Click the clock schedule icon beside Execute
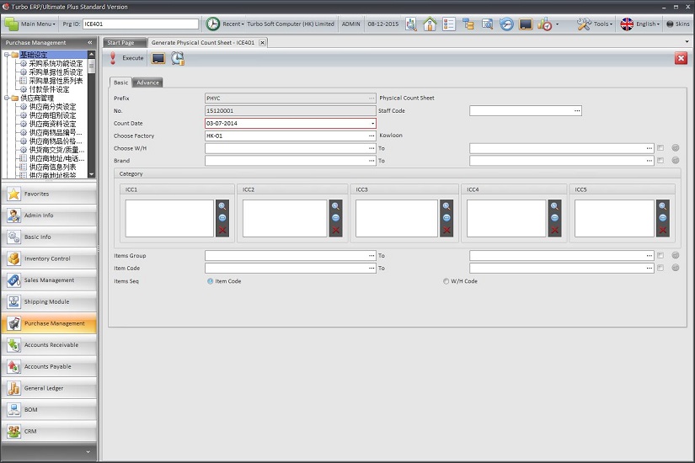The image size is (695, 463). (x=178, y=58)
